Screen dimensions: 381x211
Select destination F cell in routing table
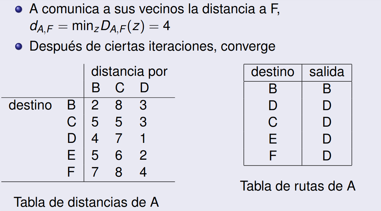pyautogui.click(x=273, y=156)
